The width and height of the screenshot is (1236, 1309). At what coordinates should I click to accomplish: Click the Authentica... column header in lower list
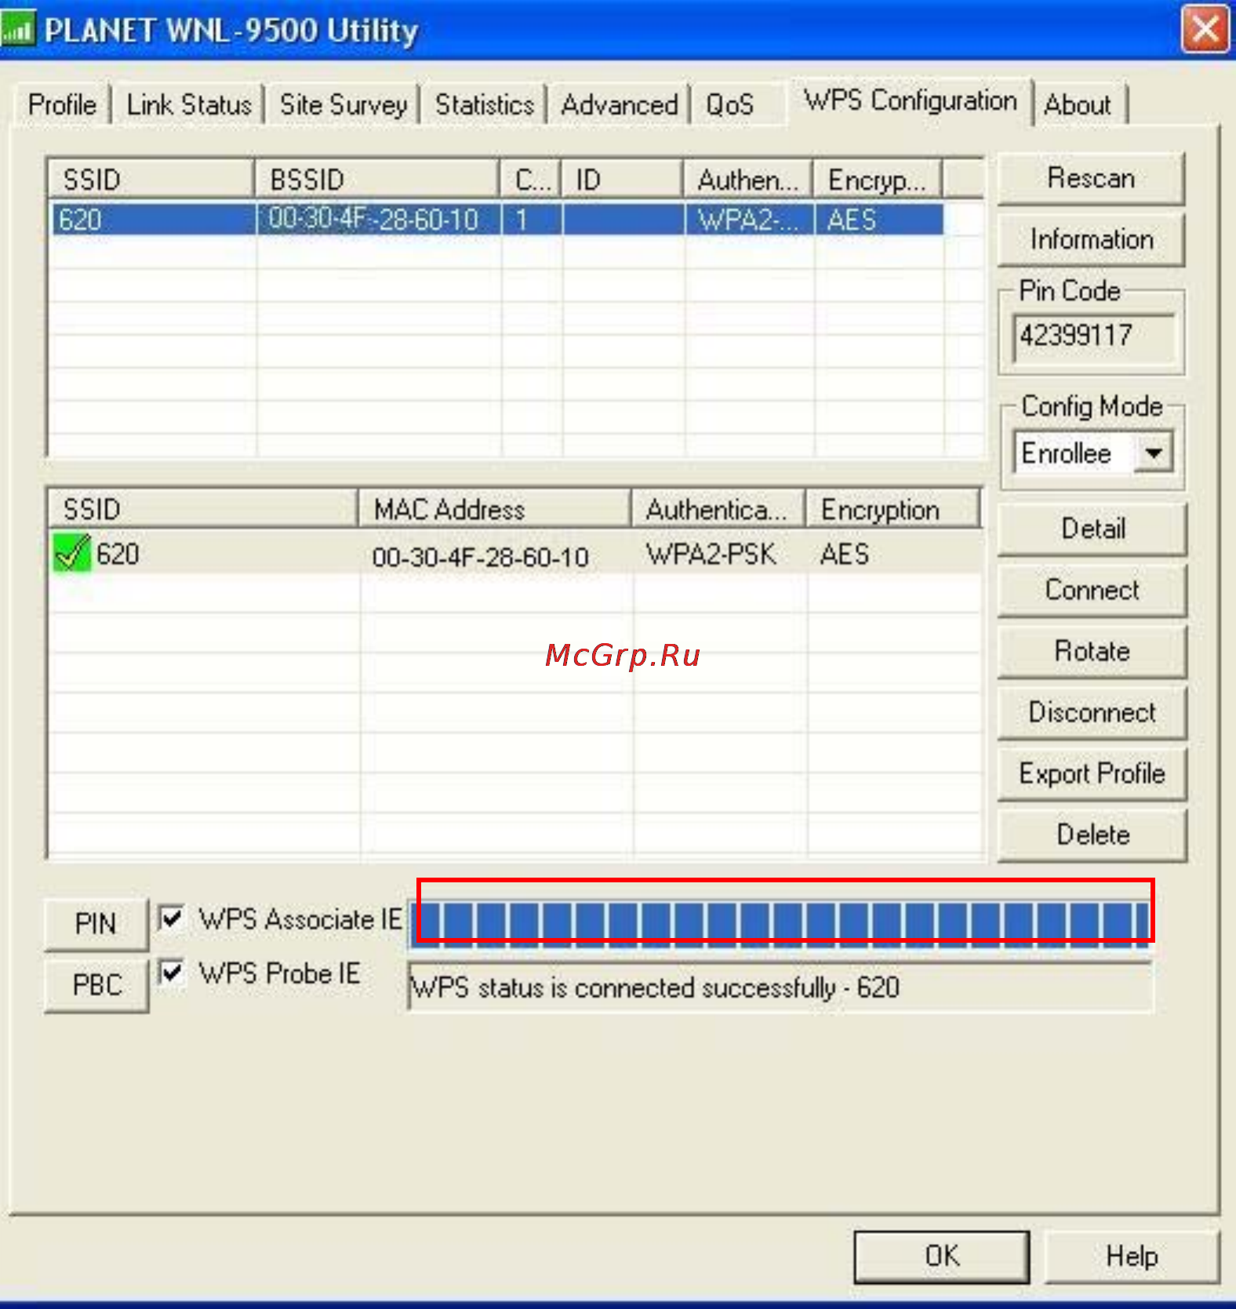(x=718, y=510)
